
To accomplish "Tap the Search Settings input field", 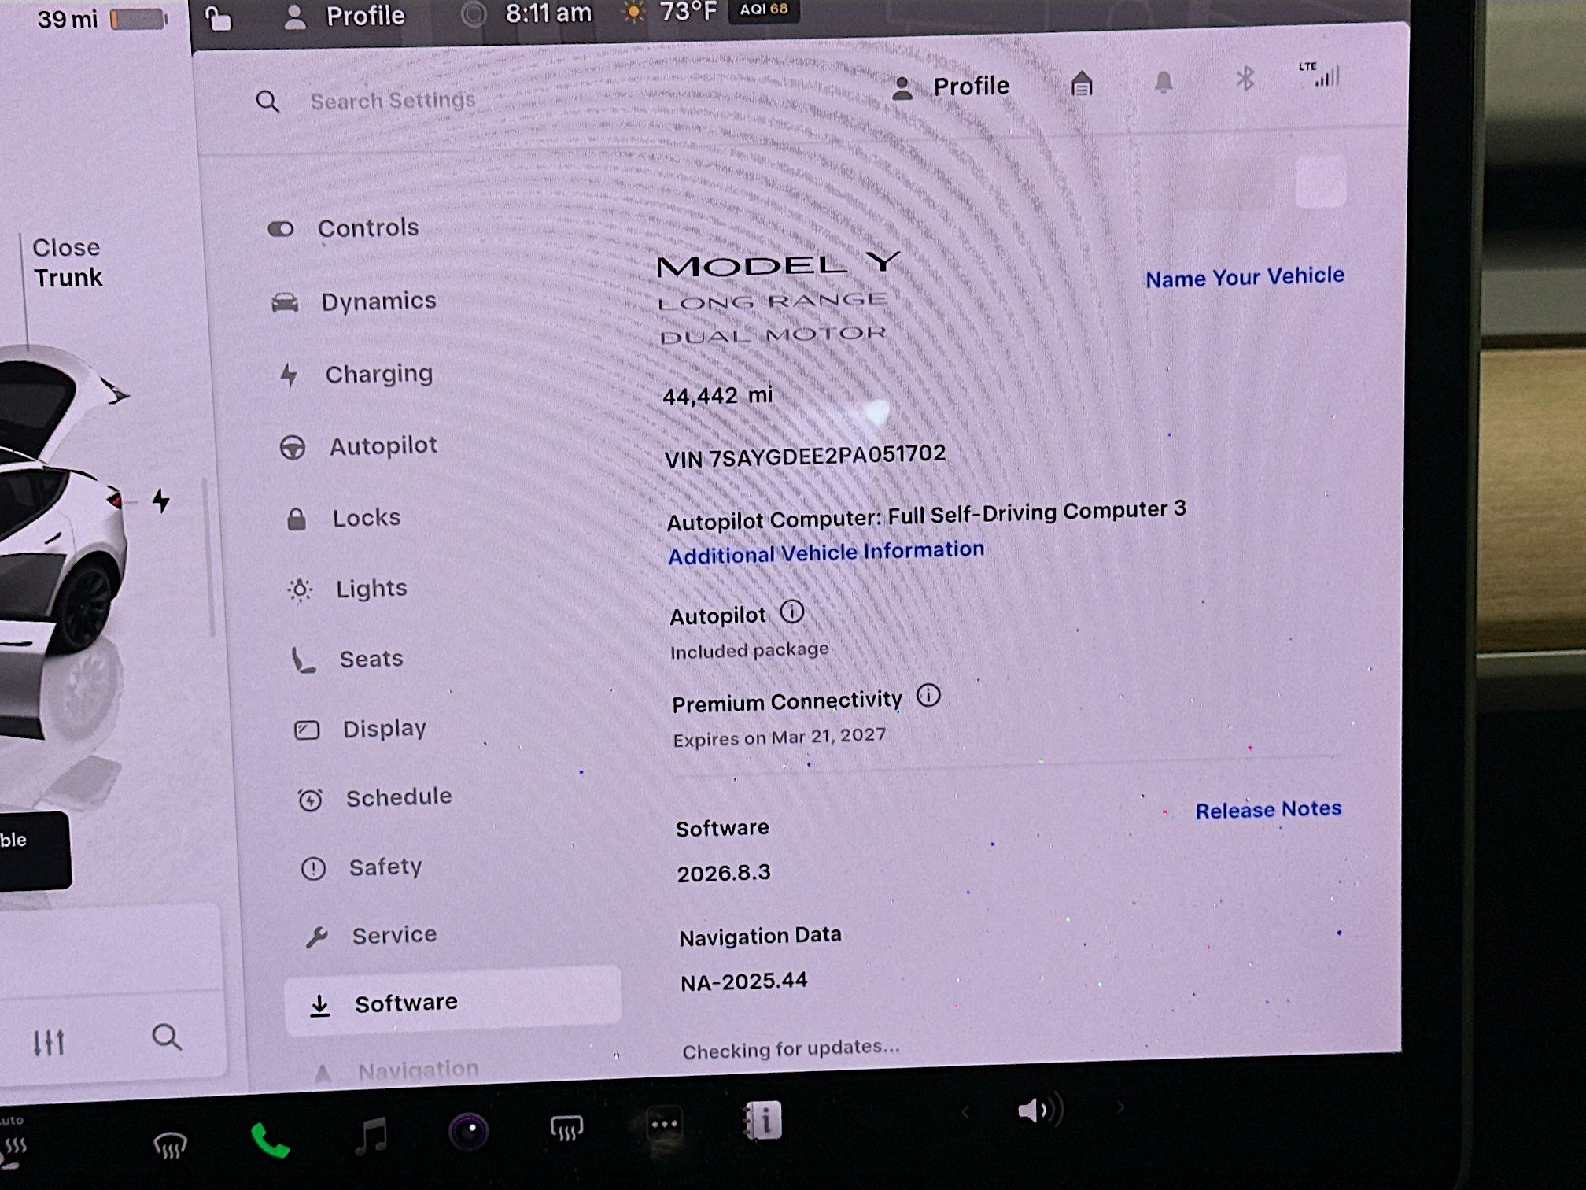I will (x=393, y=101).
